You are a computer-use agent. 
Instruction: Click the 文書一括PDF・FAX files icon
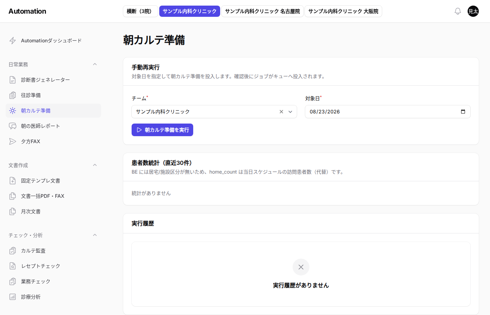13,196
